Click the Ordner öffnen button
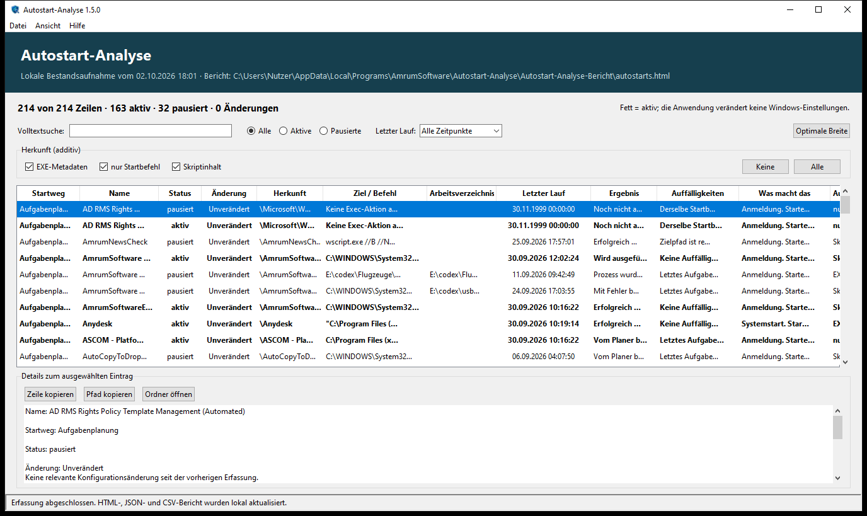867x516 pixels. (x=168, y=394)
